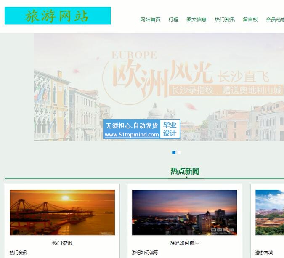Click left-aligned 热门资讯 summary in first card
Viewport: 284px width, 258px height.
19,253
